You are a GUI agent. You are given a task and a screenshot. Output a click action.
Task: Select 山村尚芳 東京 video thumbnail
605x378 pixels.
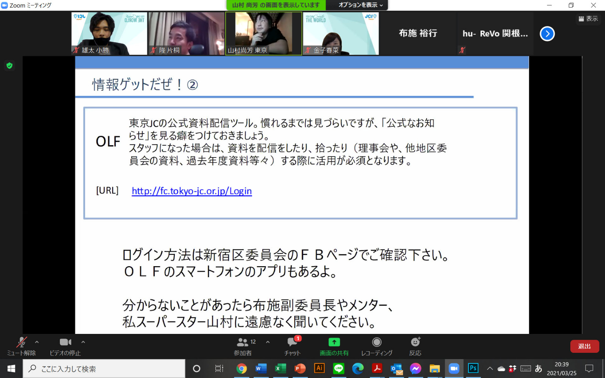pyautogui.click(x=264, y=33)
